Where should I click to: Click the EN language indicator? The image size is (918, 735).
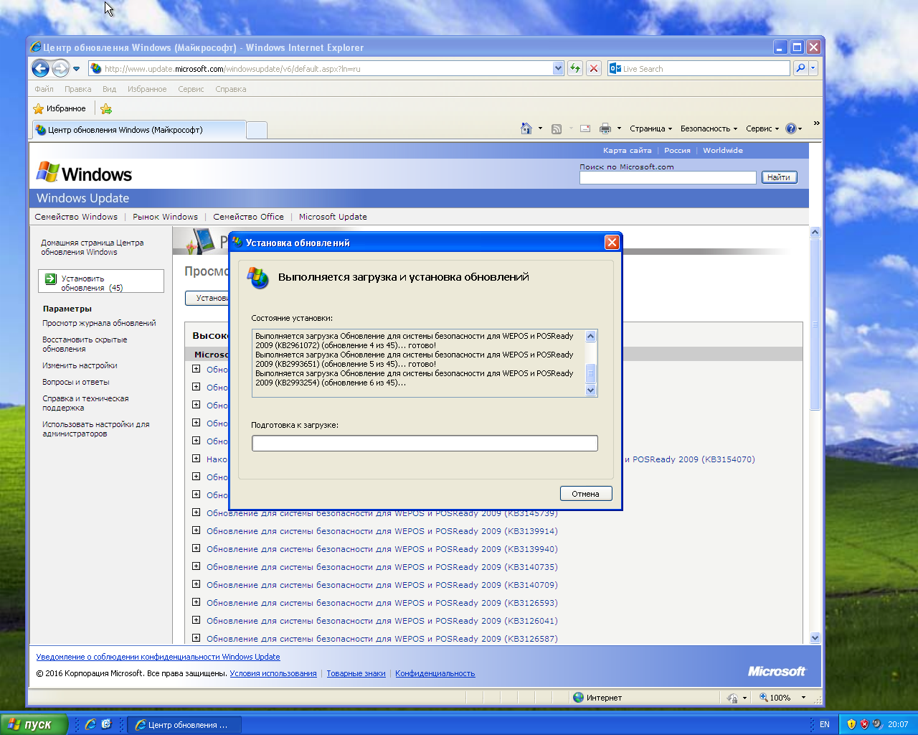pos(825,725)
